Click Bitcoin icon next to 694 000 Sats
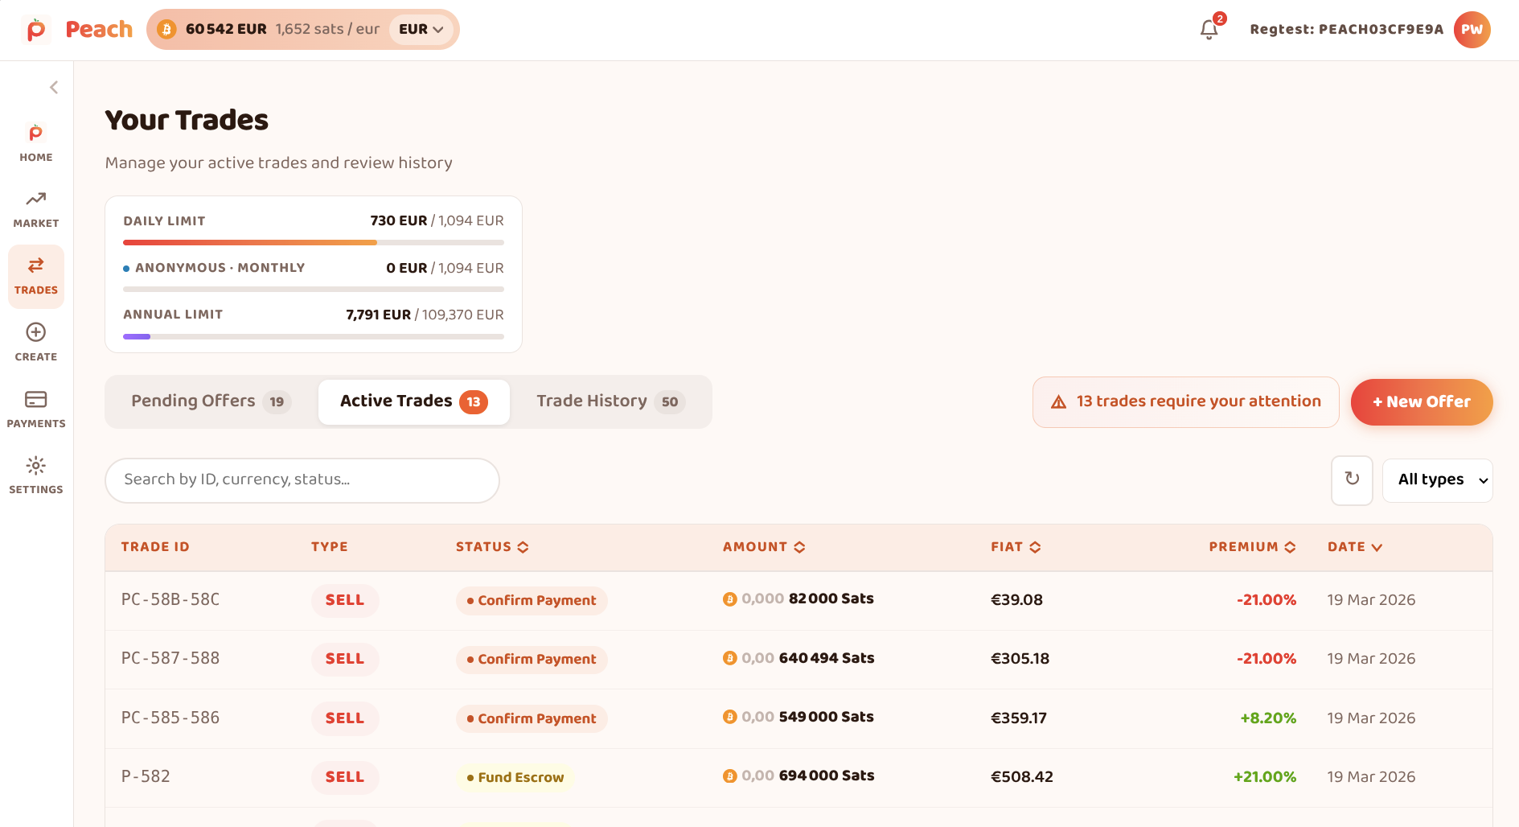The height and width of the screenshot is (827, 1519). [730, 776]
